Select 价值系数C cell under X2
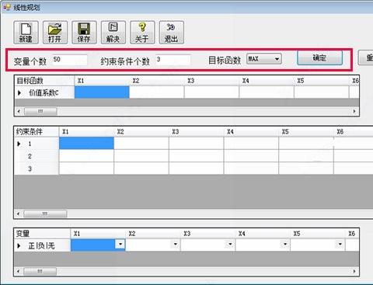 click(157, 92)
